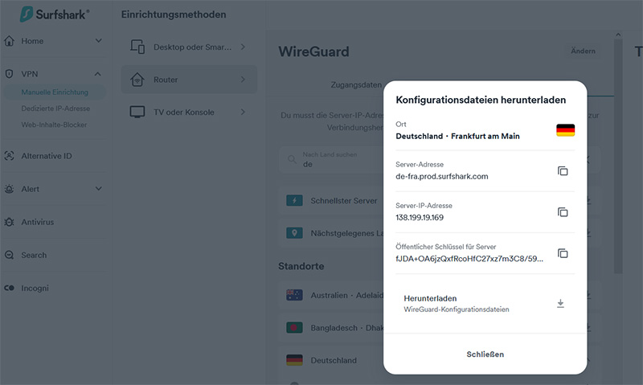Image resolution: width=643 pixels, height=385 pixels.
Task: Click the magnifier icon in country search
Action: click(x=292, y=159)
